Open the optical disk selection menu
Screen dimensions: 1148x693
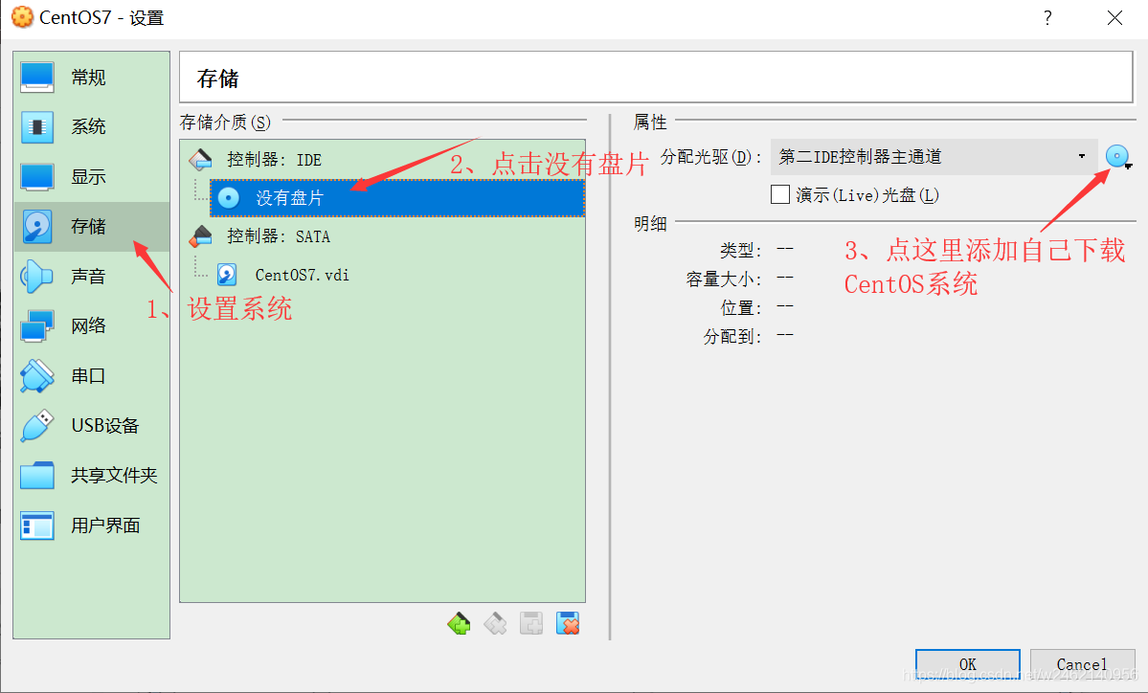(1117, 156)
